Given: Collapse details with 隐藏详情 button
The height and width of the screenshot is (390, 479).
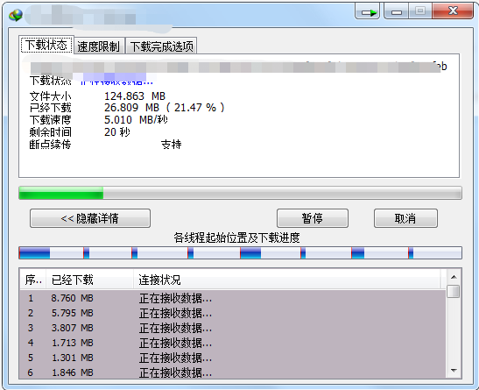Looking at the screenshot, I should 90,218.
